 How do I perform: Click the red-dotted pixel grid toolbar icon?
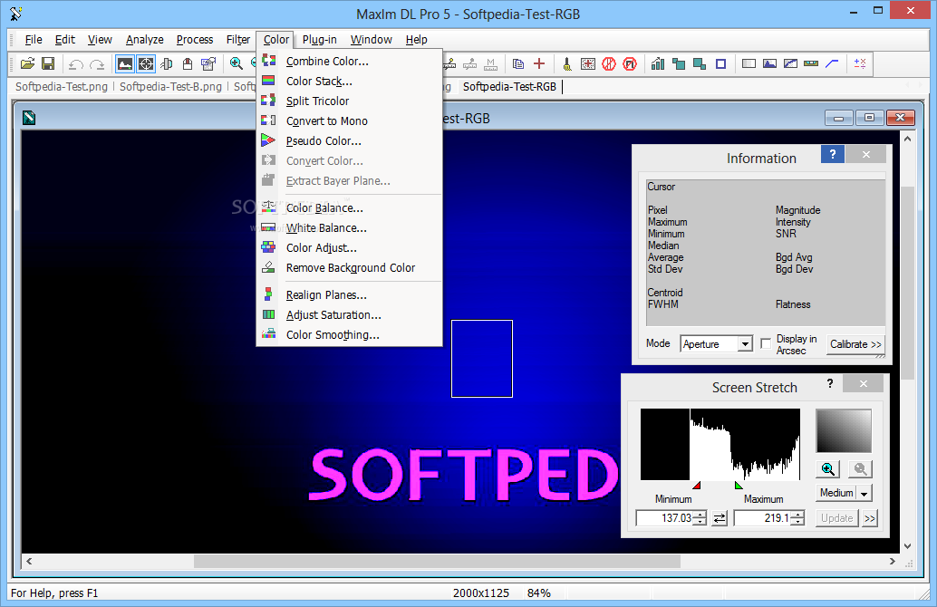[x=588, y=64]
